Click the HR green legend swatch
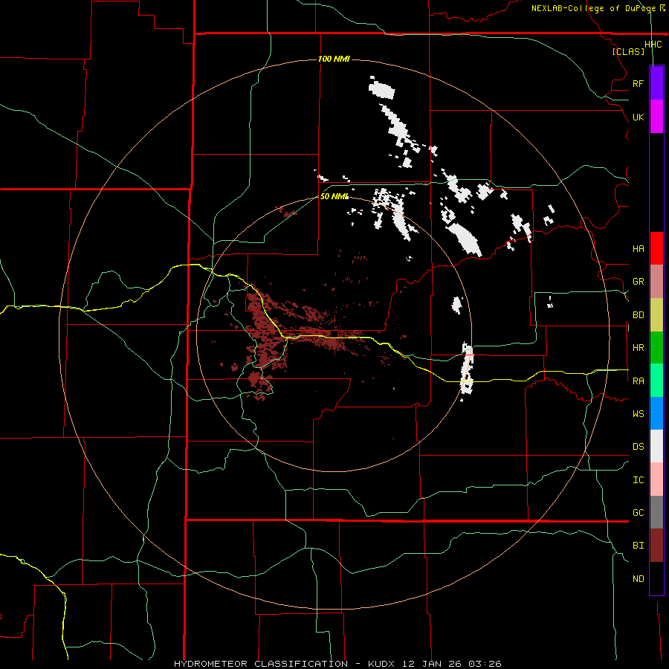This screenshot has height=669, width=669. [x=656, y=348]
